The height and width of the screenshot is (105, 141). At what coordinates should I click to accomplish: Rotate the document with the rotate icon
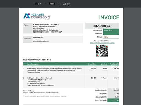coord(68,4)
